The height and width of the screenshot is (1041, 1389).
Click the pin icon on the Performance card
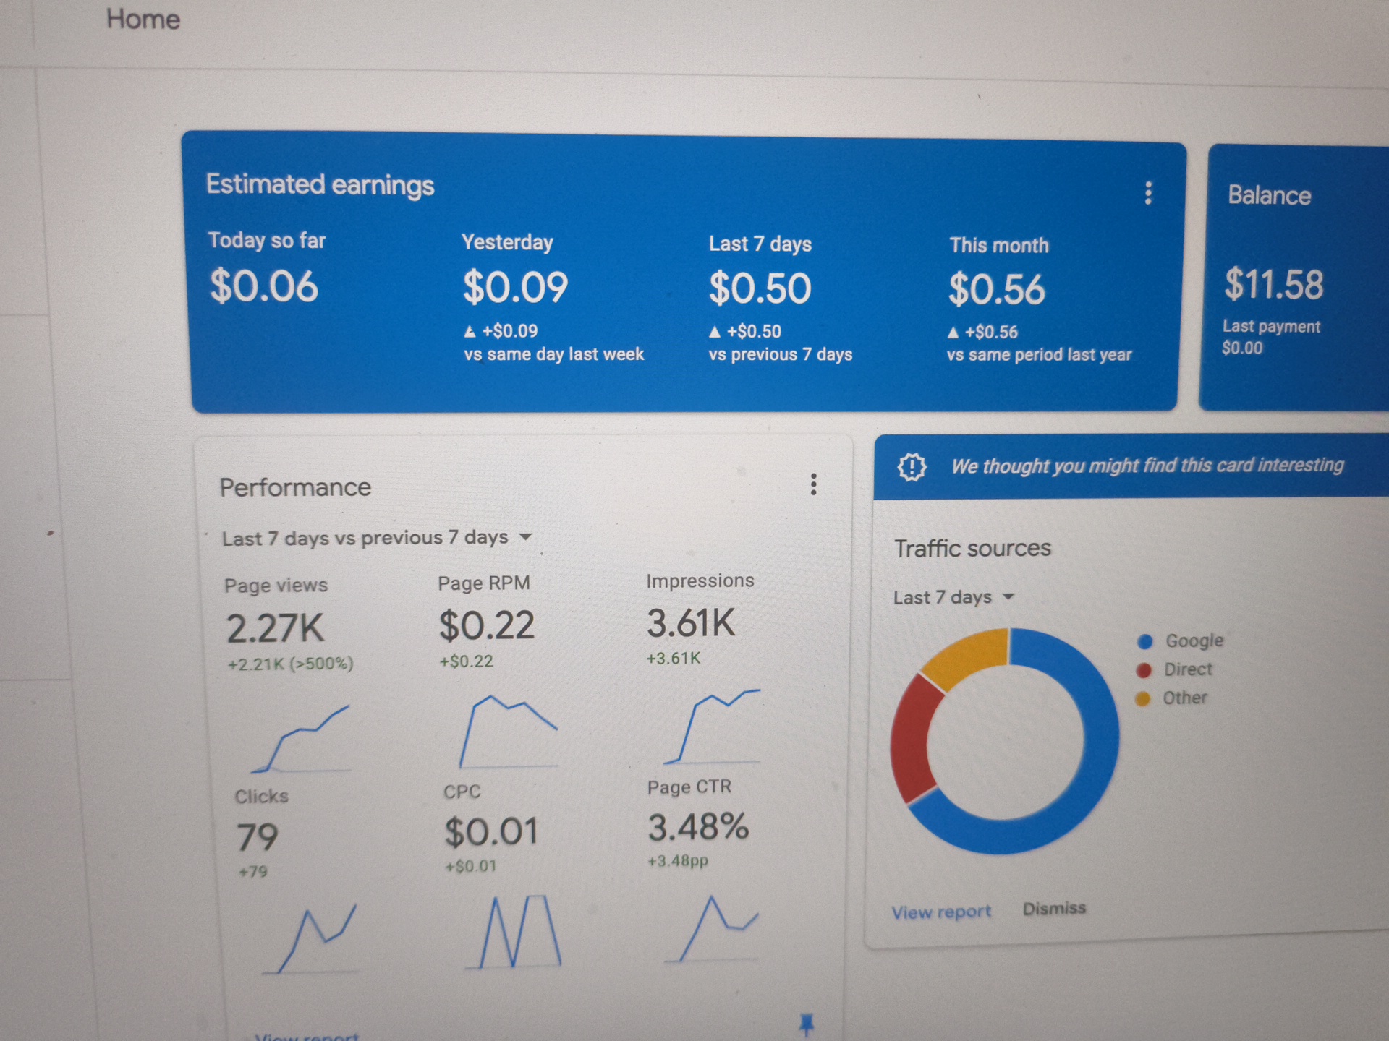coord(807,1024)
